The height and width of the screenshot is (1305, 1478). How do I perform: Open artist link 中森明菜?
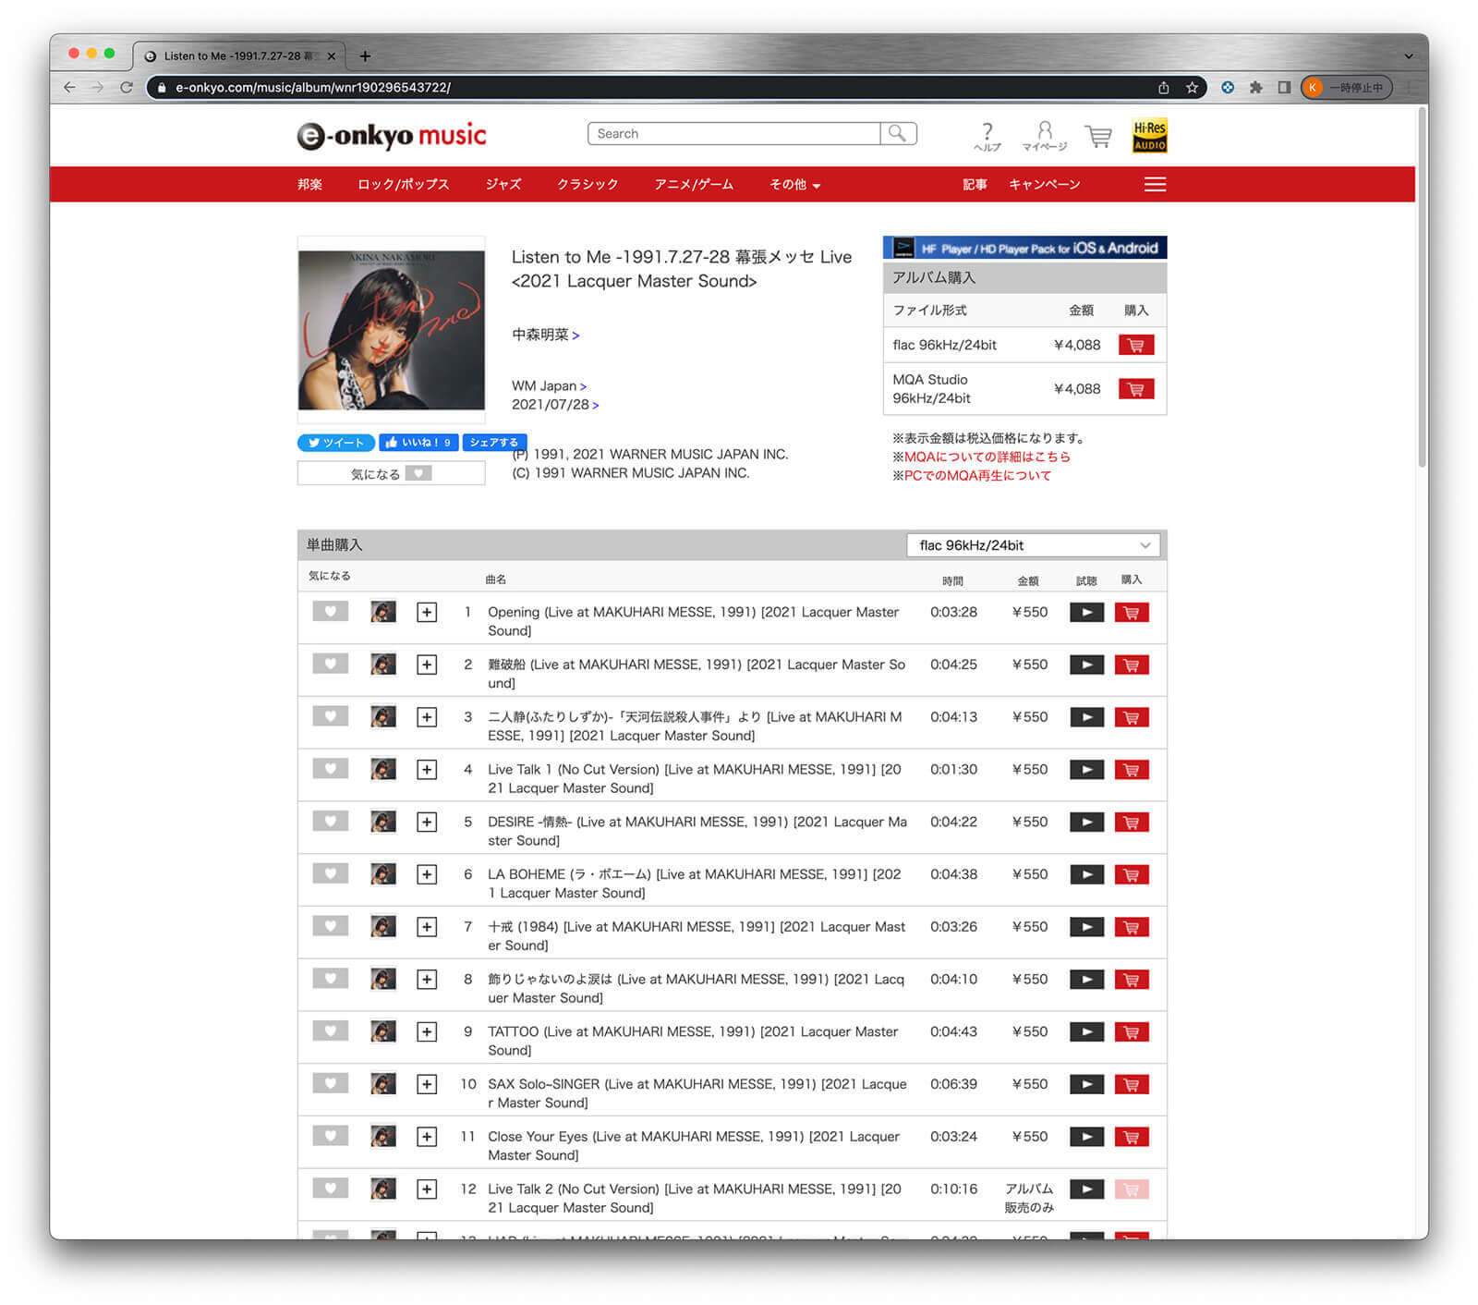pyautogui.click(x=545, y=335)
